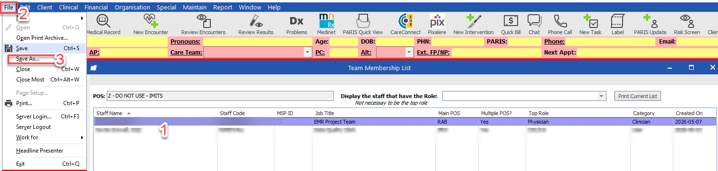Create a New Task
This screenshot has width=718, height=171.
[590, 25]
